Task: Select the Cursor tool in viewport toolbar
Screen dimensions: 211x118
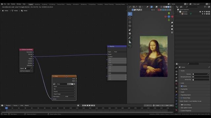Action: click(x=130, y=18)
